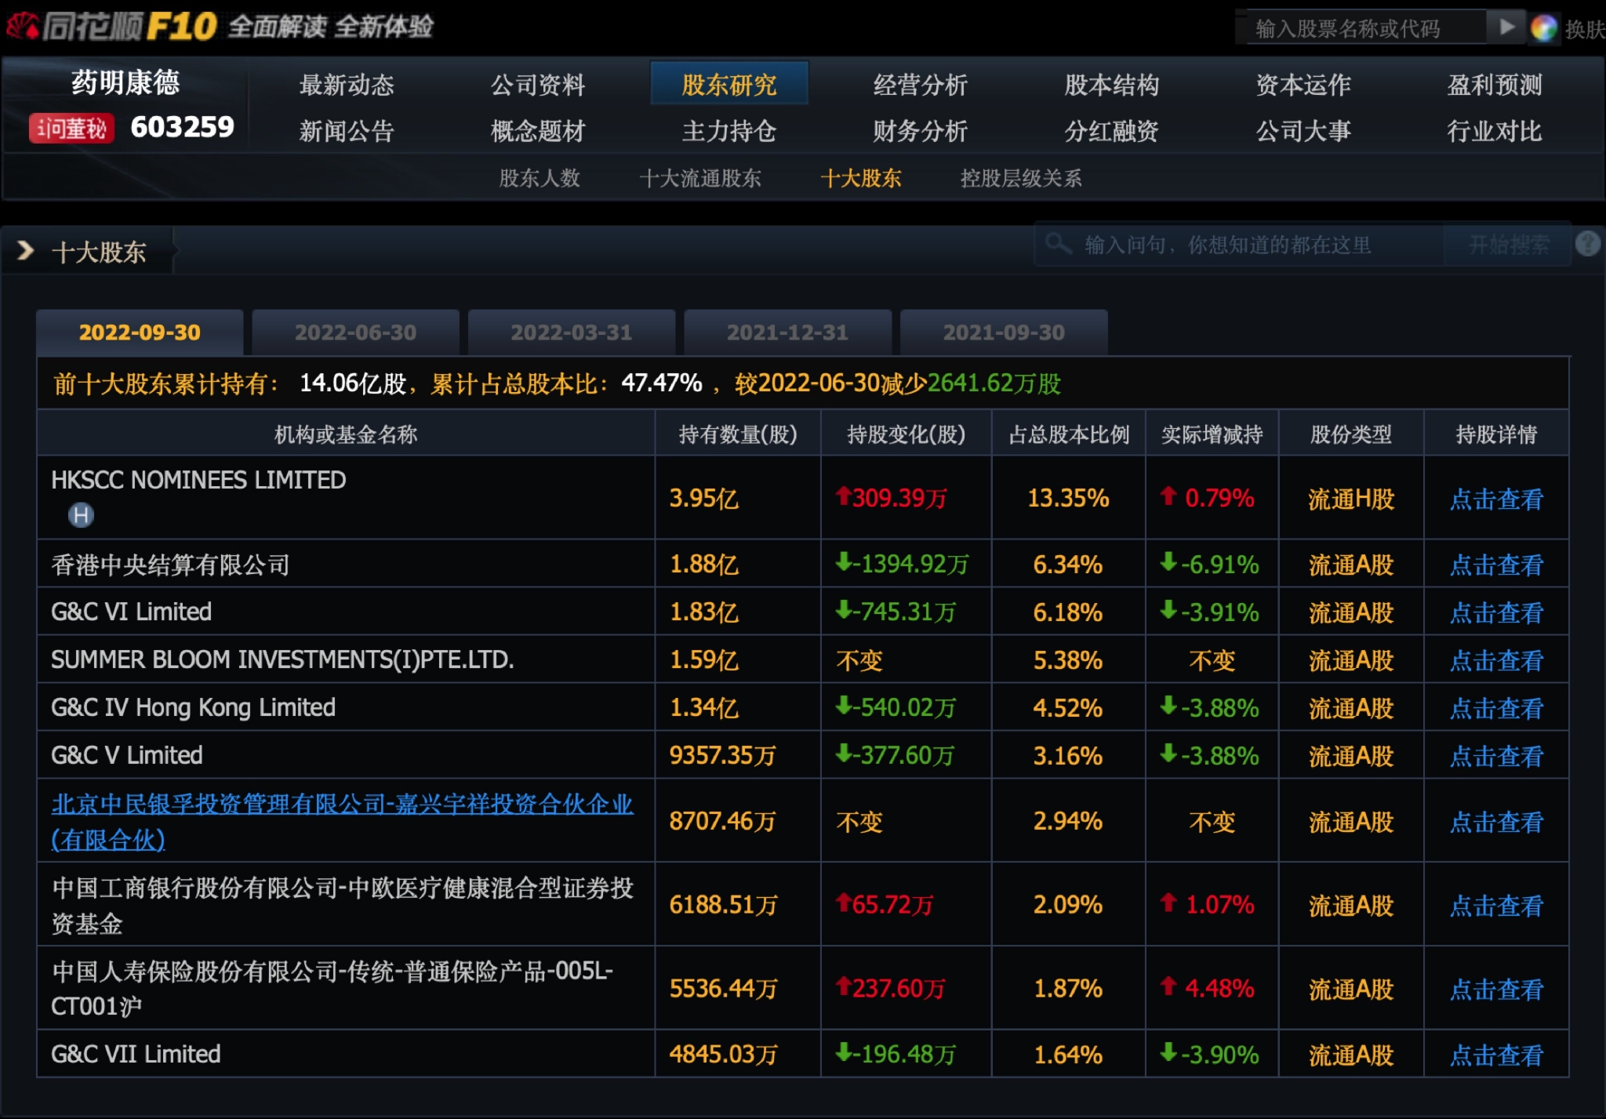Open the 经营分析 menu
Image resolution: width=1606 pixels, height=1119 pixels.
click(x=921, y=85)
